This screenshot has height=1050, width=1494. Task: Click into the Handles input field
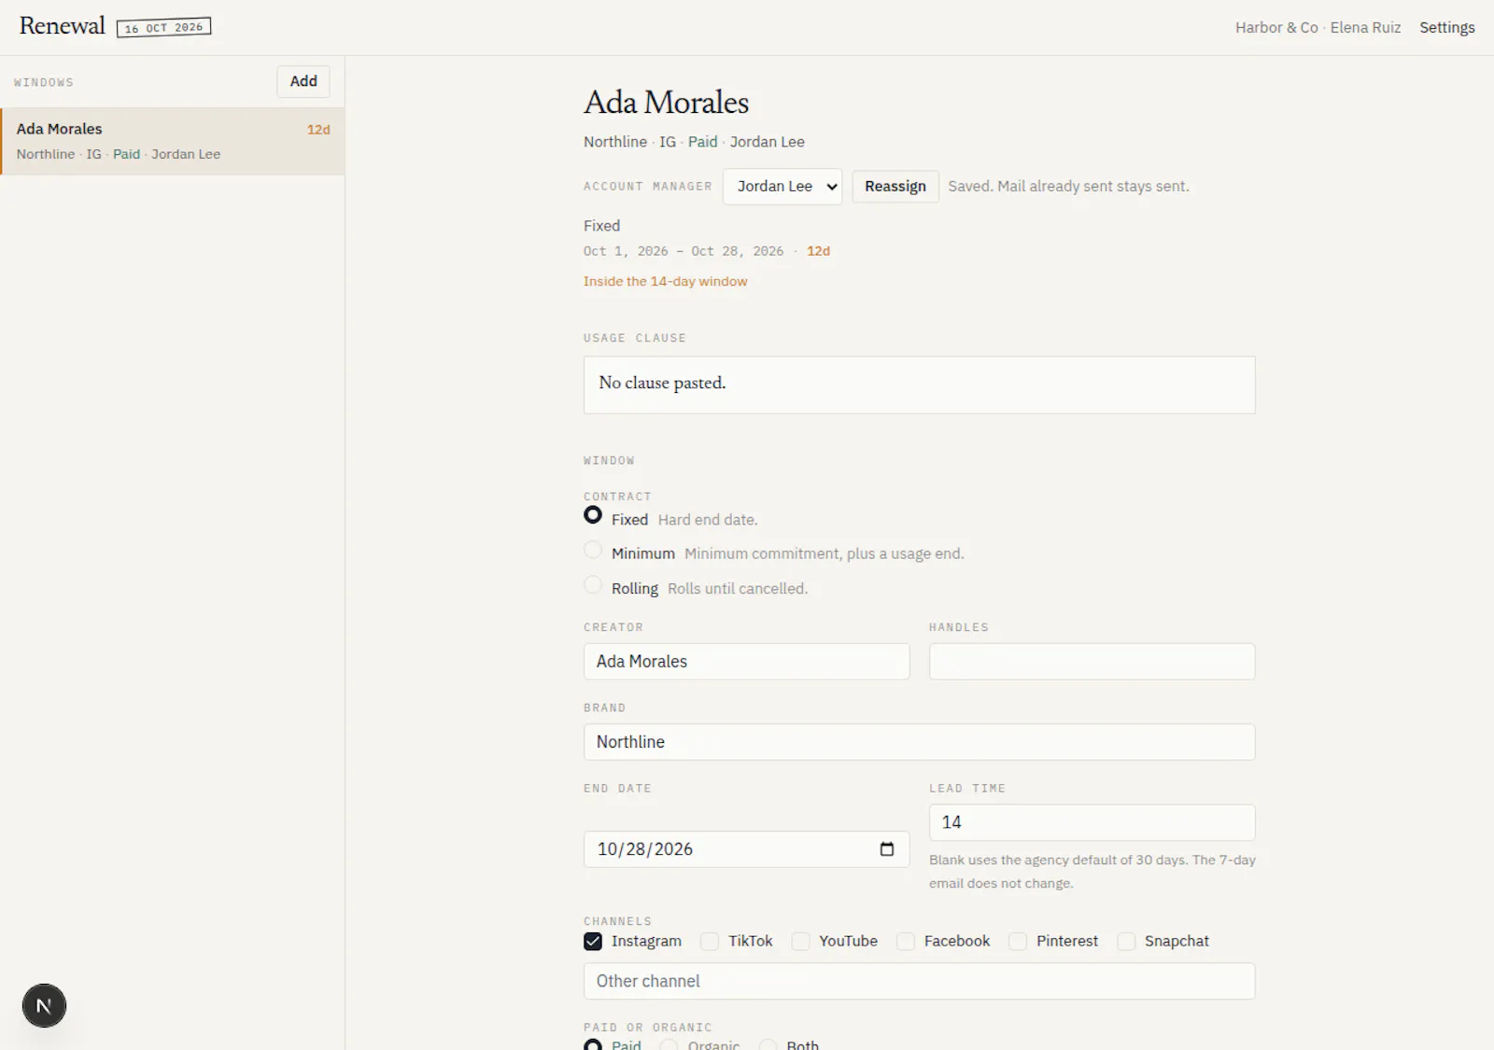pos(1092,662)
